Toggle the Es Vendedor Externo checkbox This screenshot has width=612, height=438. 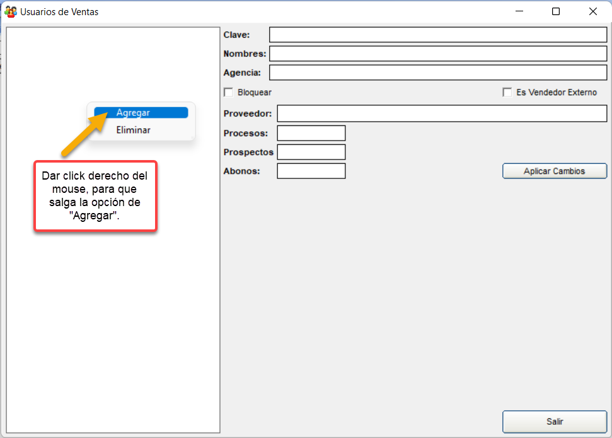(x=507, y=93)
